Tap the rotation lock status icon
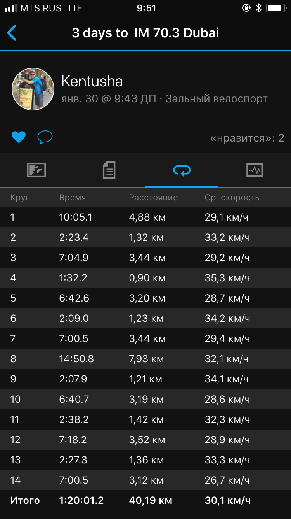This screenshot has height=519, width=291. 246,8
